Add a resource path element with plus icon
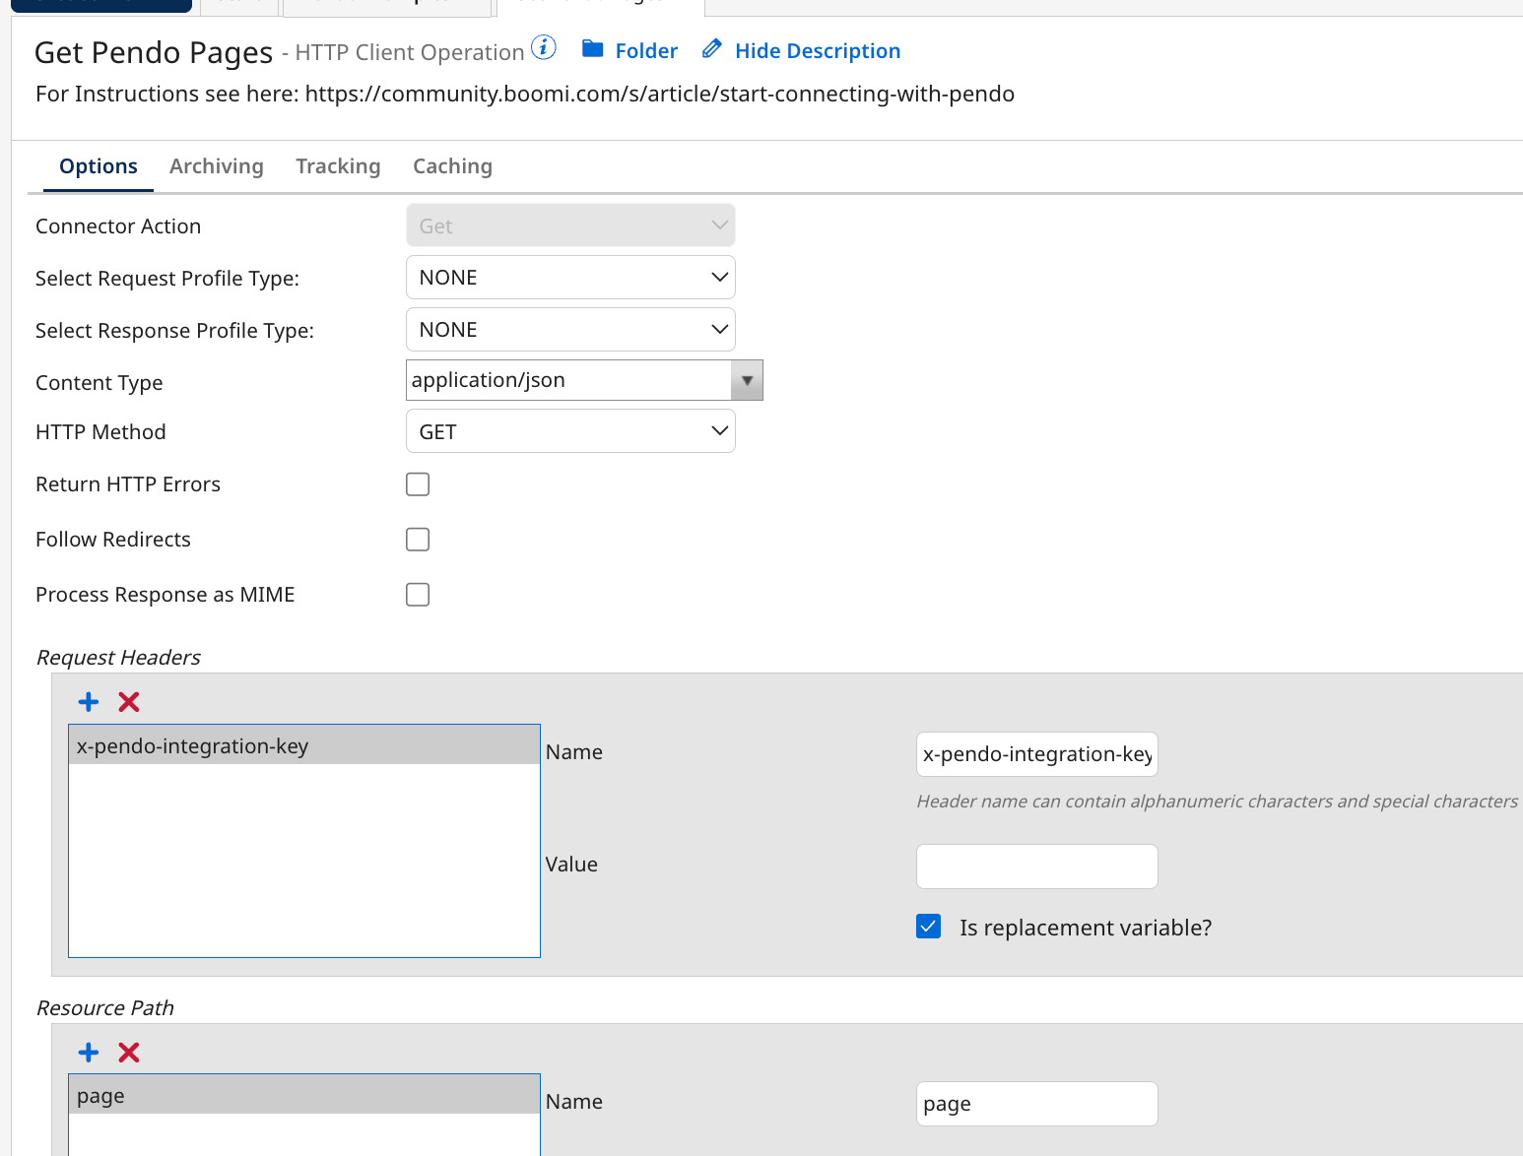This screenshot has height=1156, width=1523. point(89,1052)
